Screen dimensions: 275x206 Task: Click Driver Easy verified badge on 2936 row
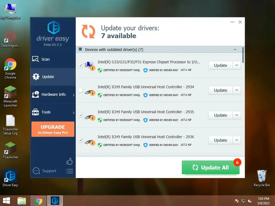click(x=145, y=145)
